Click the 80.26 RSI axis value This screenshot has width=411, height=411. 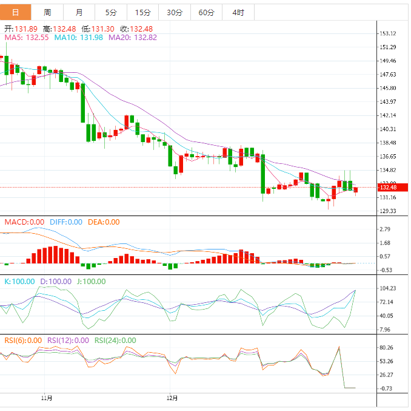386,347
